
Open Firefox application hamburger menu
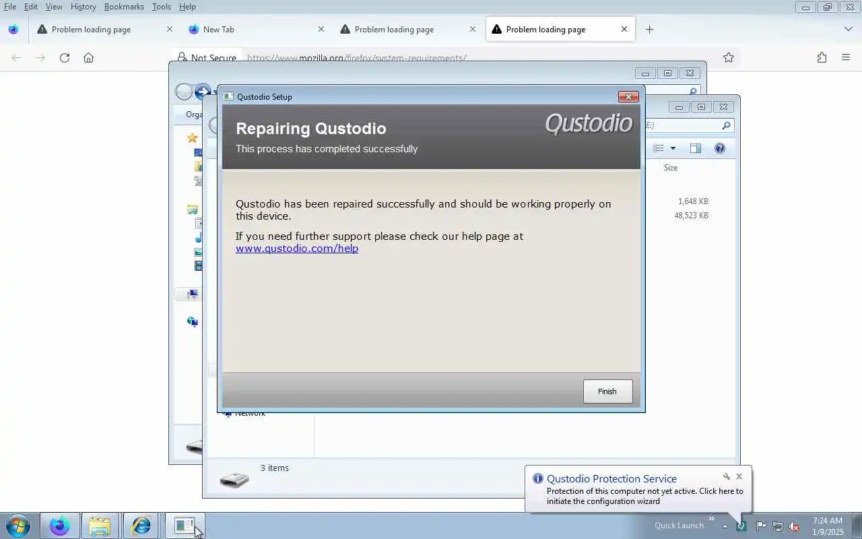pos(846,58)
